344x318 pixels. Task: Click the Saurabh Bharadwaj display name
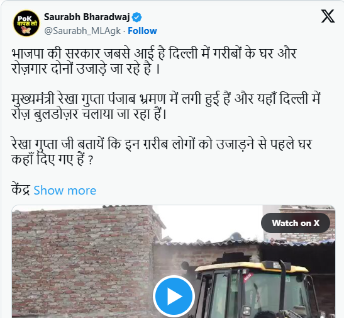(x=87, y=17)
